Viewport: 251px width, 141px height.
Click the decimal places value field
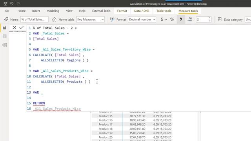point(202,19)
